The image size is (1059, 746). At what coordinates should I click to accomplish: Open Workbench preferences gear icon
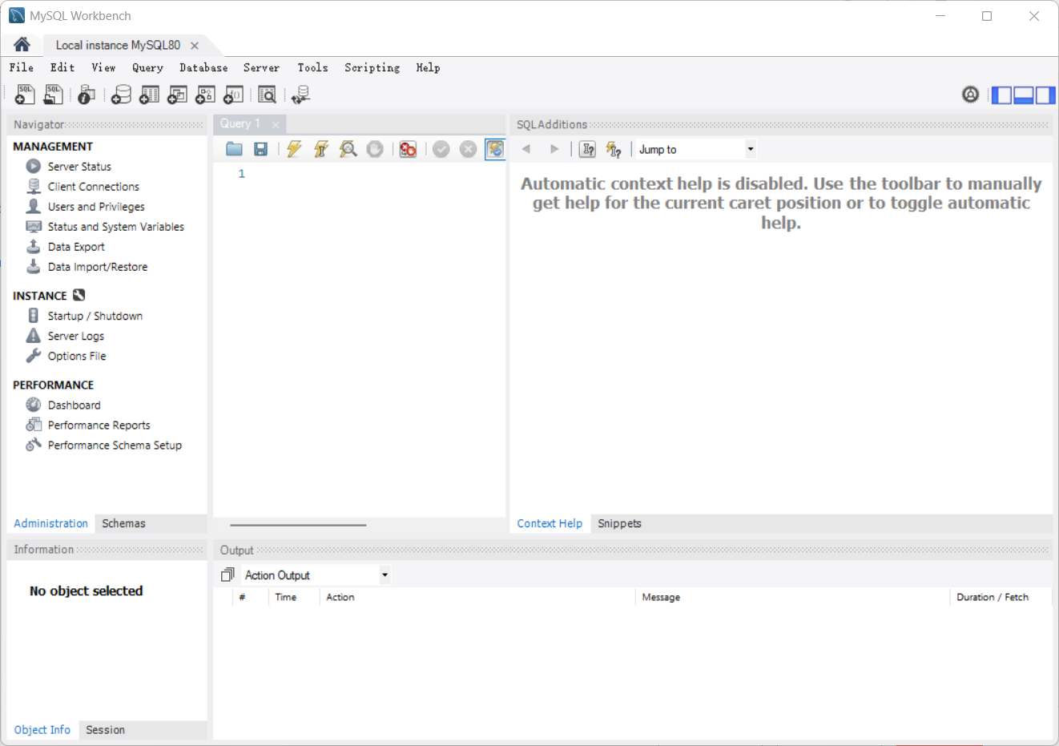click(x=970, y=95)
